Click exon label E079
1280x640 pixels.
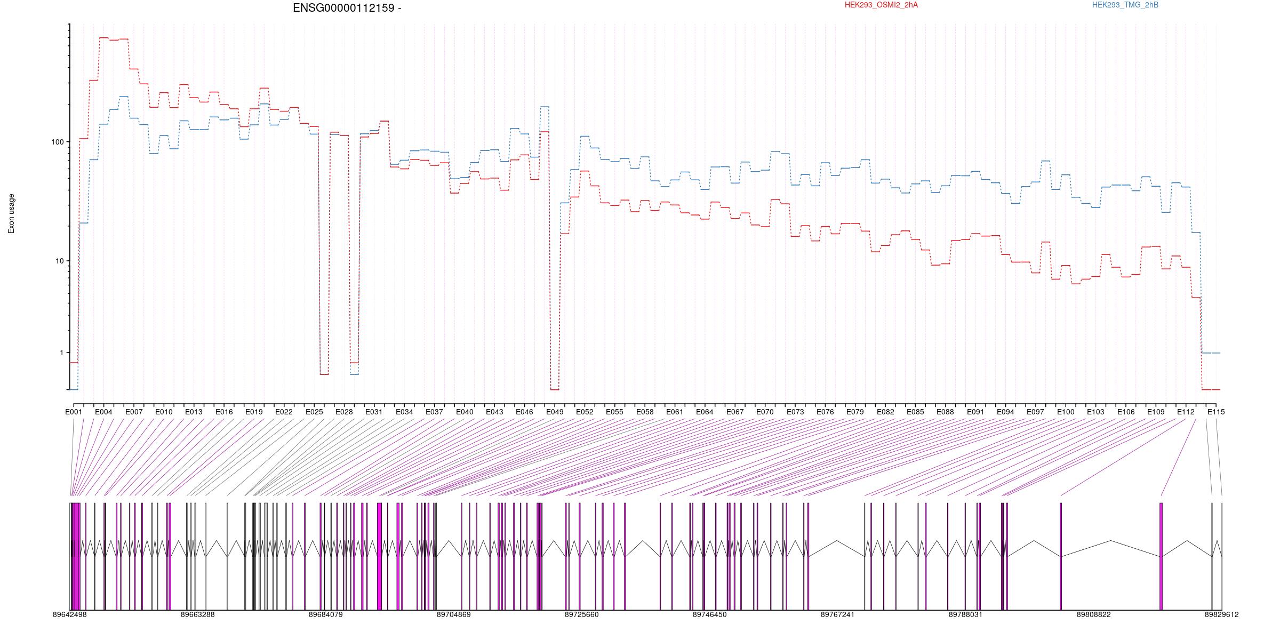click(855, 412)
